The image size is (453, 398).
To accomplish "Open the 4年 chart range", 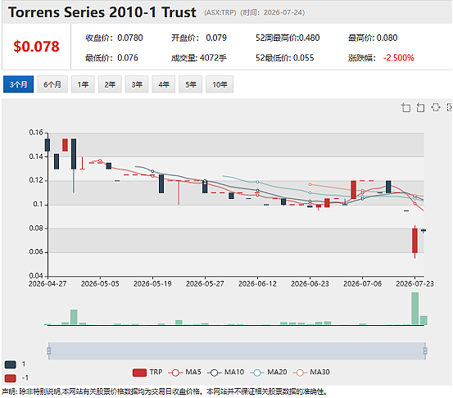I will coord(164,84).
